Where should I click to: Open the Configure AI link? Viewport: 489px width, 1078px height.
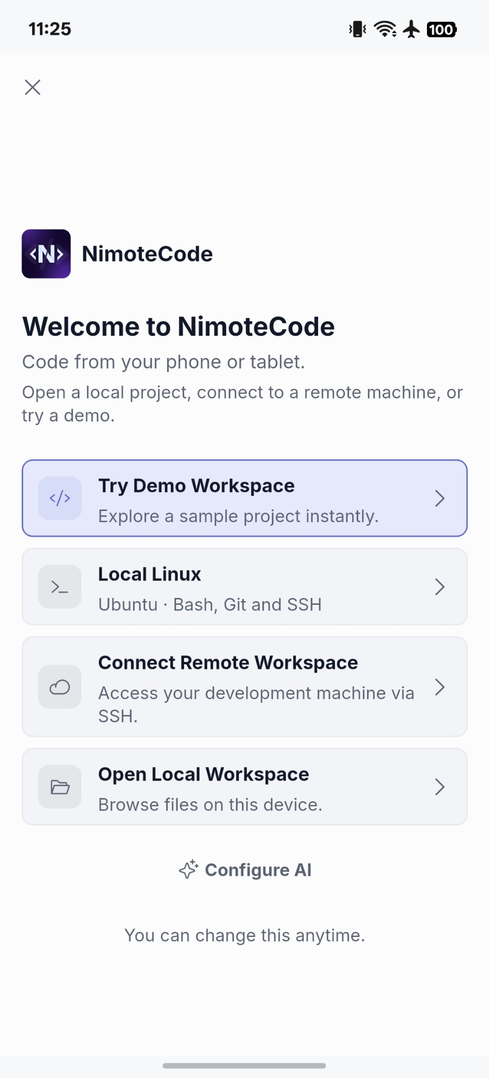click(245, 870)
